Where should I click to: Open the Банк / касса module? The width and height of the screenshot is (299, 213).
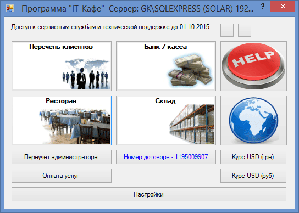click(166, 66)
